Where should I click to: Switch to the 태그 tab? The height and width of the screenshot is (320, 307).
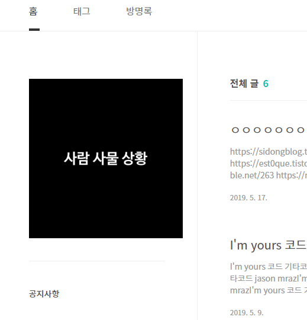click(x=82, y=11)
